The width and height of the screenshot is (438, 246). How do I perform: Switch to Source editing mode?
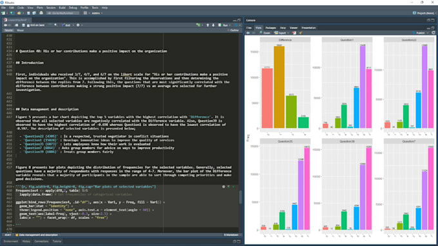(8, 30)
